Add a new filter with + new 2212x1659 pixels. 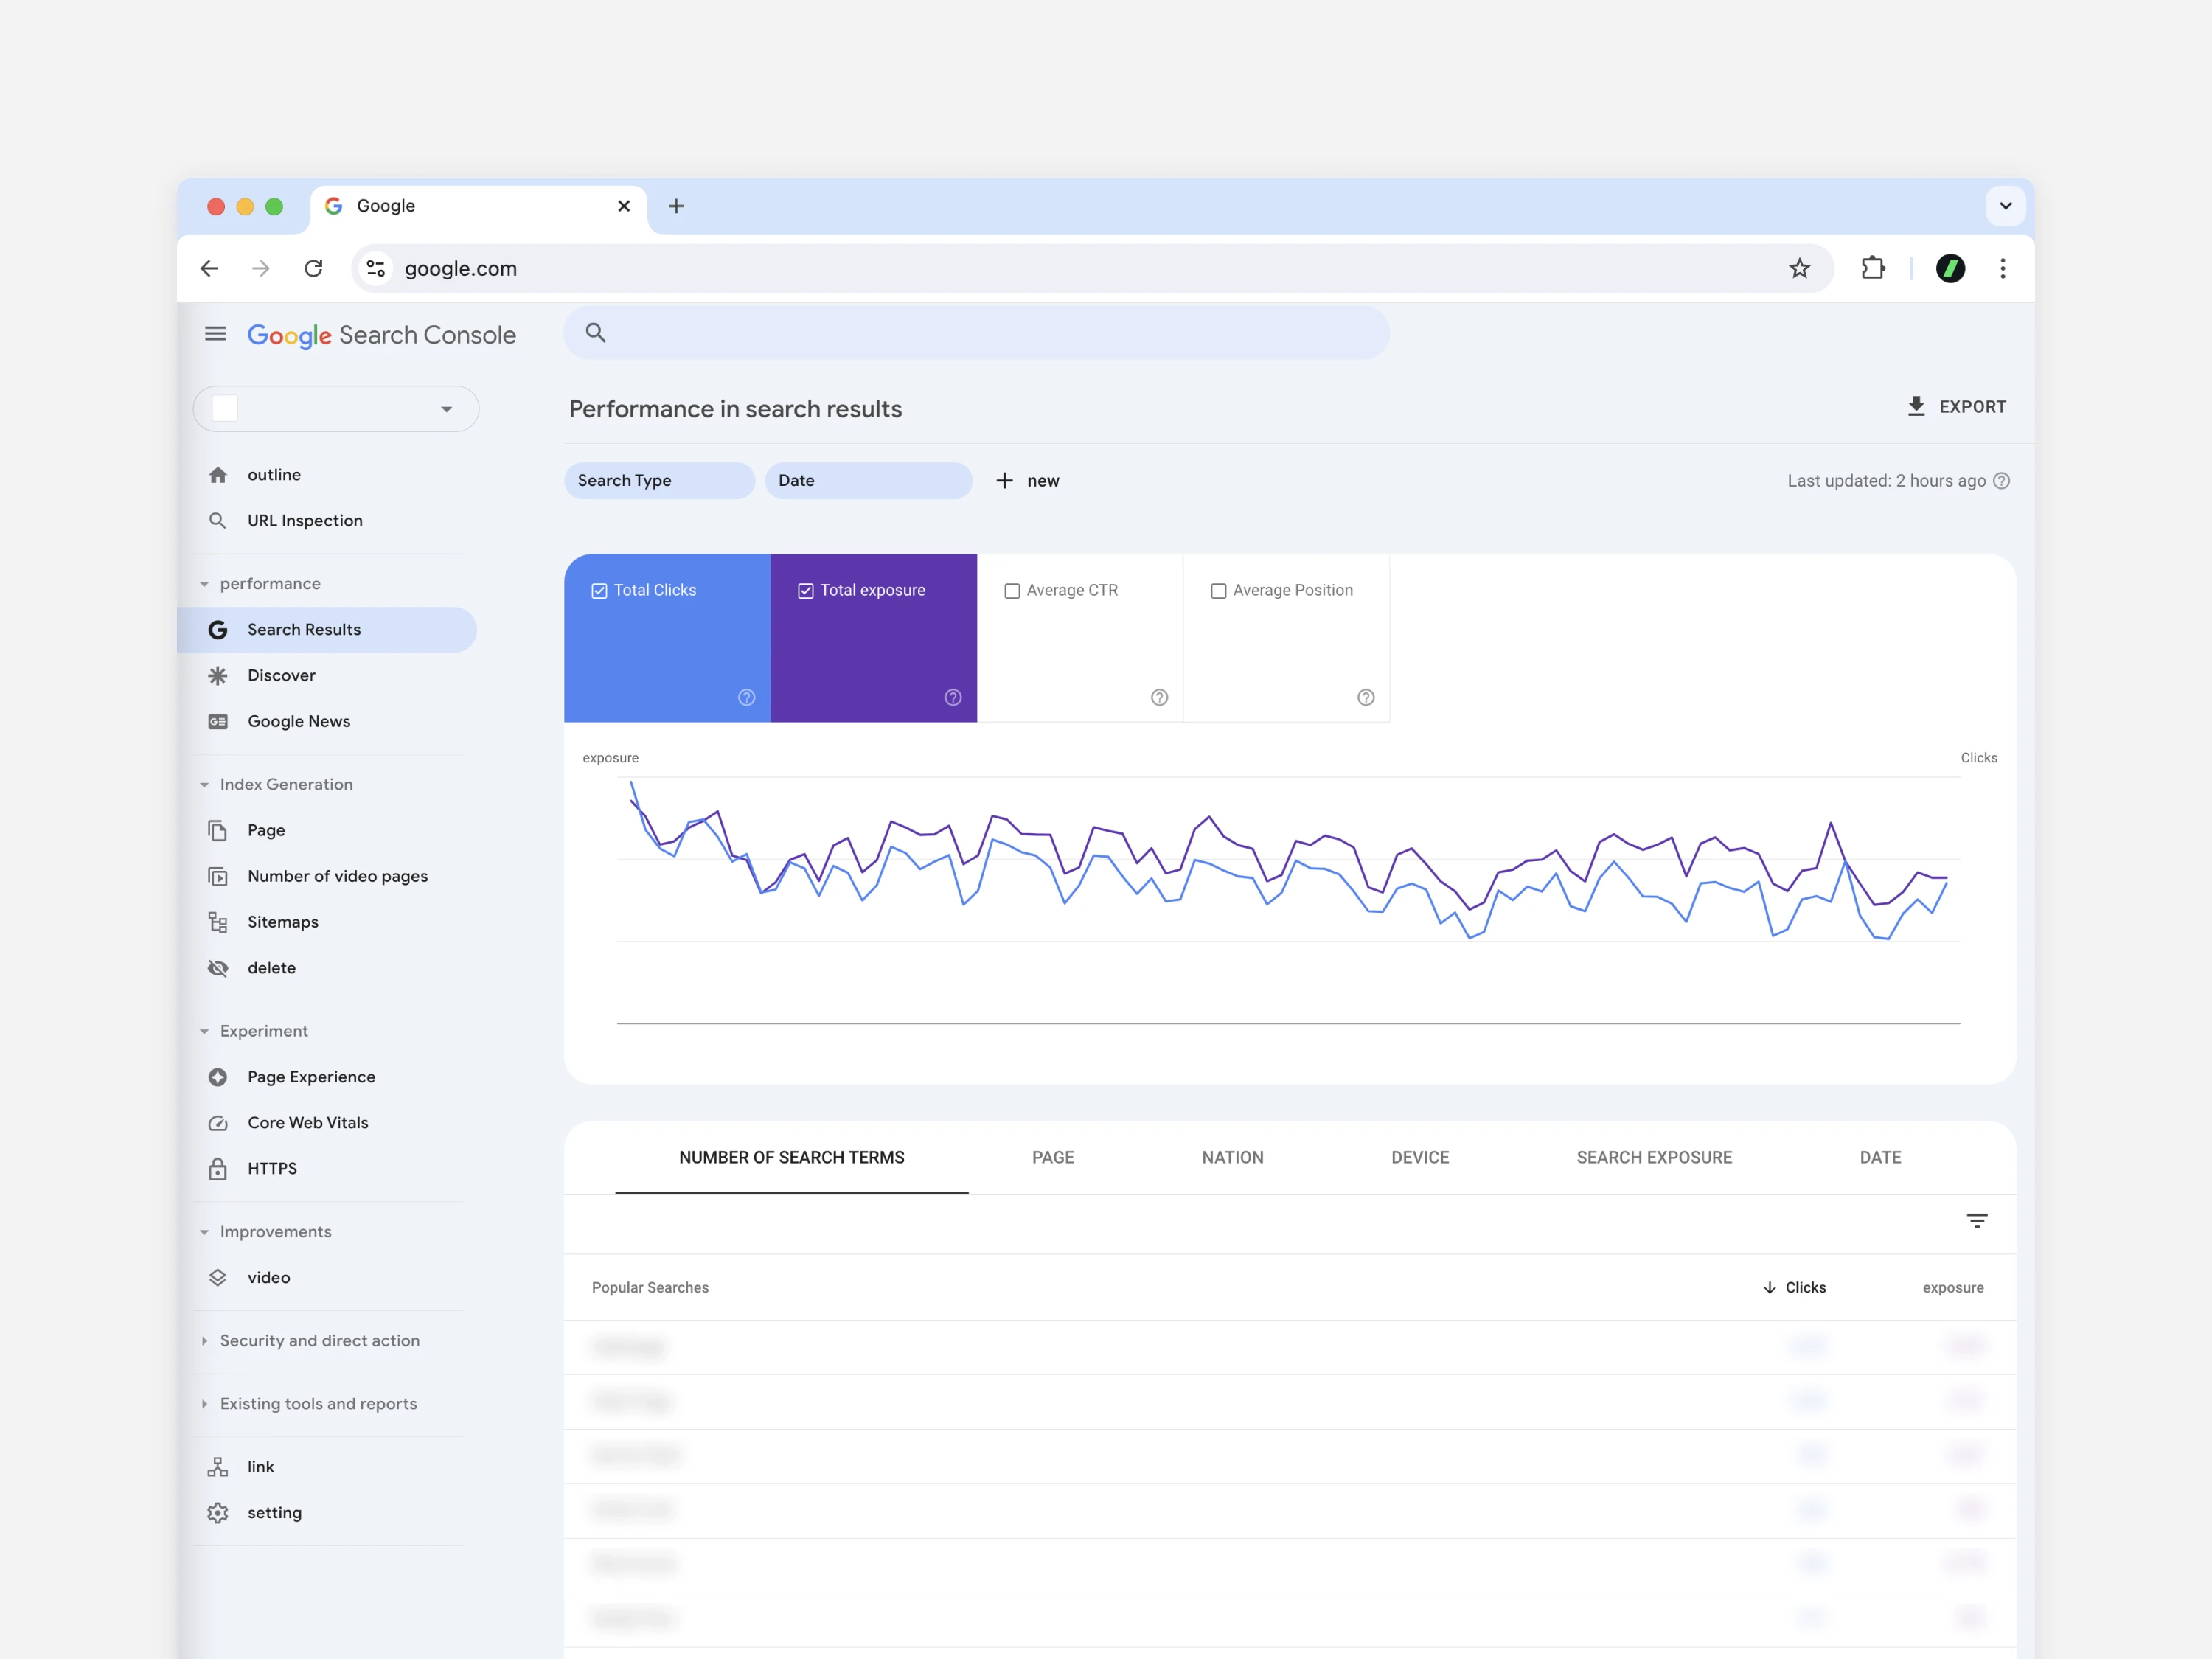tap(1028, 481)
